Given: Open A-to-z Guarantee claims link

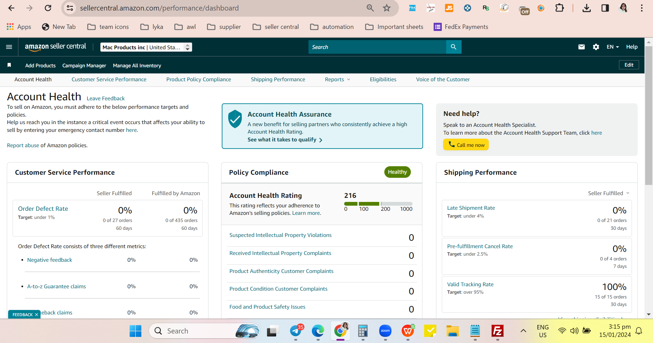Looking at the screenshot, I should 56,287.
